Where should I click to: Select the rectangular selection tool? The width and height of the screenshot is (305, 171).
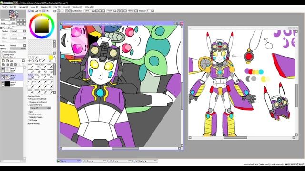(30, 57)
